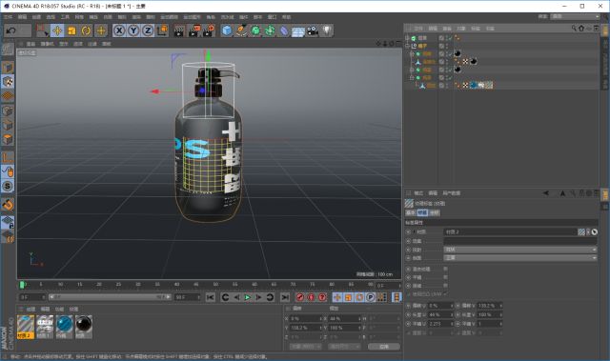Enable the Tile checkbox in tag properties
Image resolution: width=610 pixels, height=361 pixels.
pyautogui.click(x=445, y=277)
